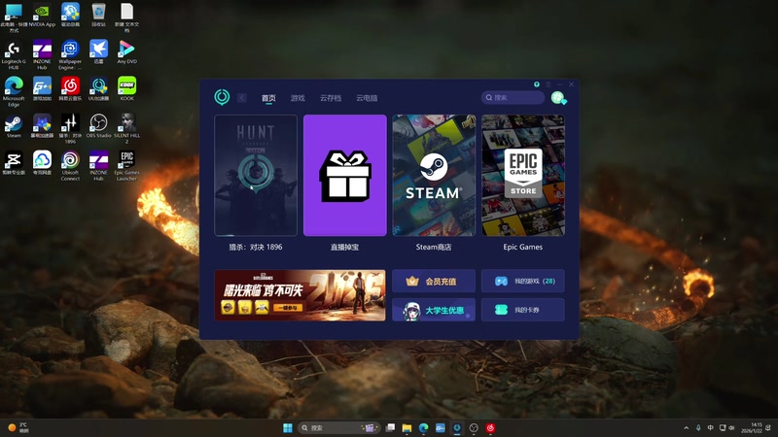Toggle the 中 input method indicator
Screen dimensions: 778x437
tap(711, 428)
